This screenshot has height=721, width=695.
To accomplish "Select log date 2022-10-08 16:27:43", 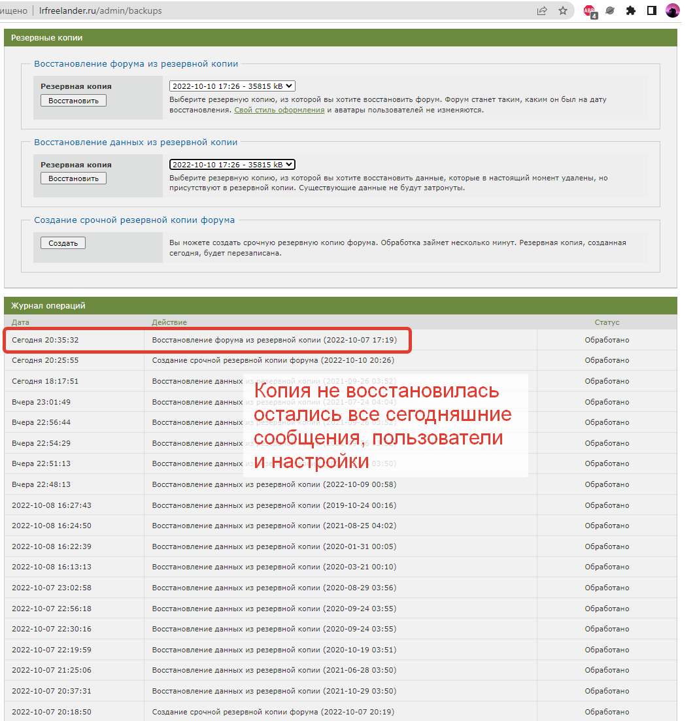I will [52, 505].
